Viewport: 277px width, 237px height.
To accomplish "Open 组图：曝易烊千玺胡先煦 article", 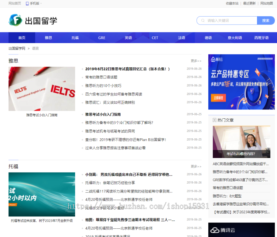I will pyautogui.click(x=130, y=220).
